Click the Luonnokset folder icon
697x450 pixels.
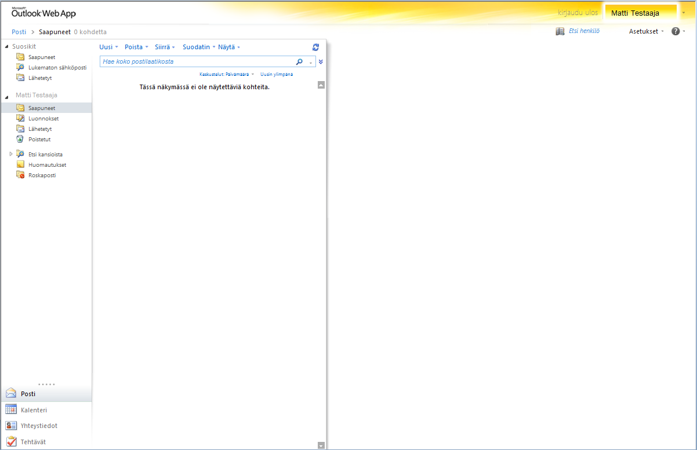pos(20,118)
